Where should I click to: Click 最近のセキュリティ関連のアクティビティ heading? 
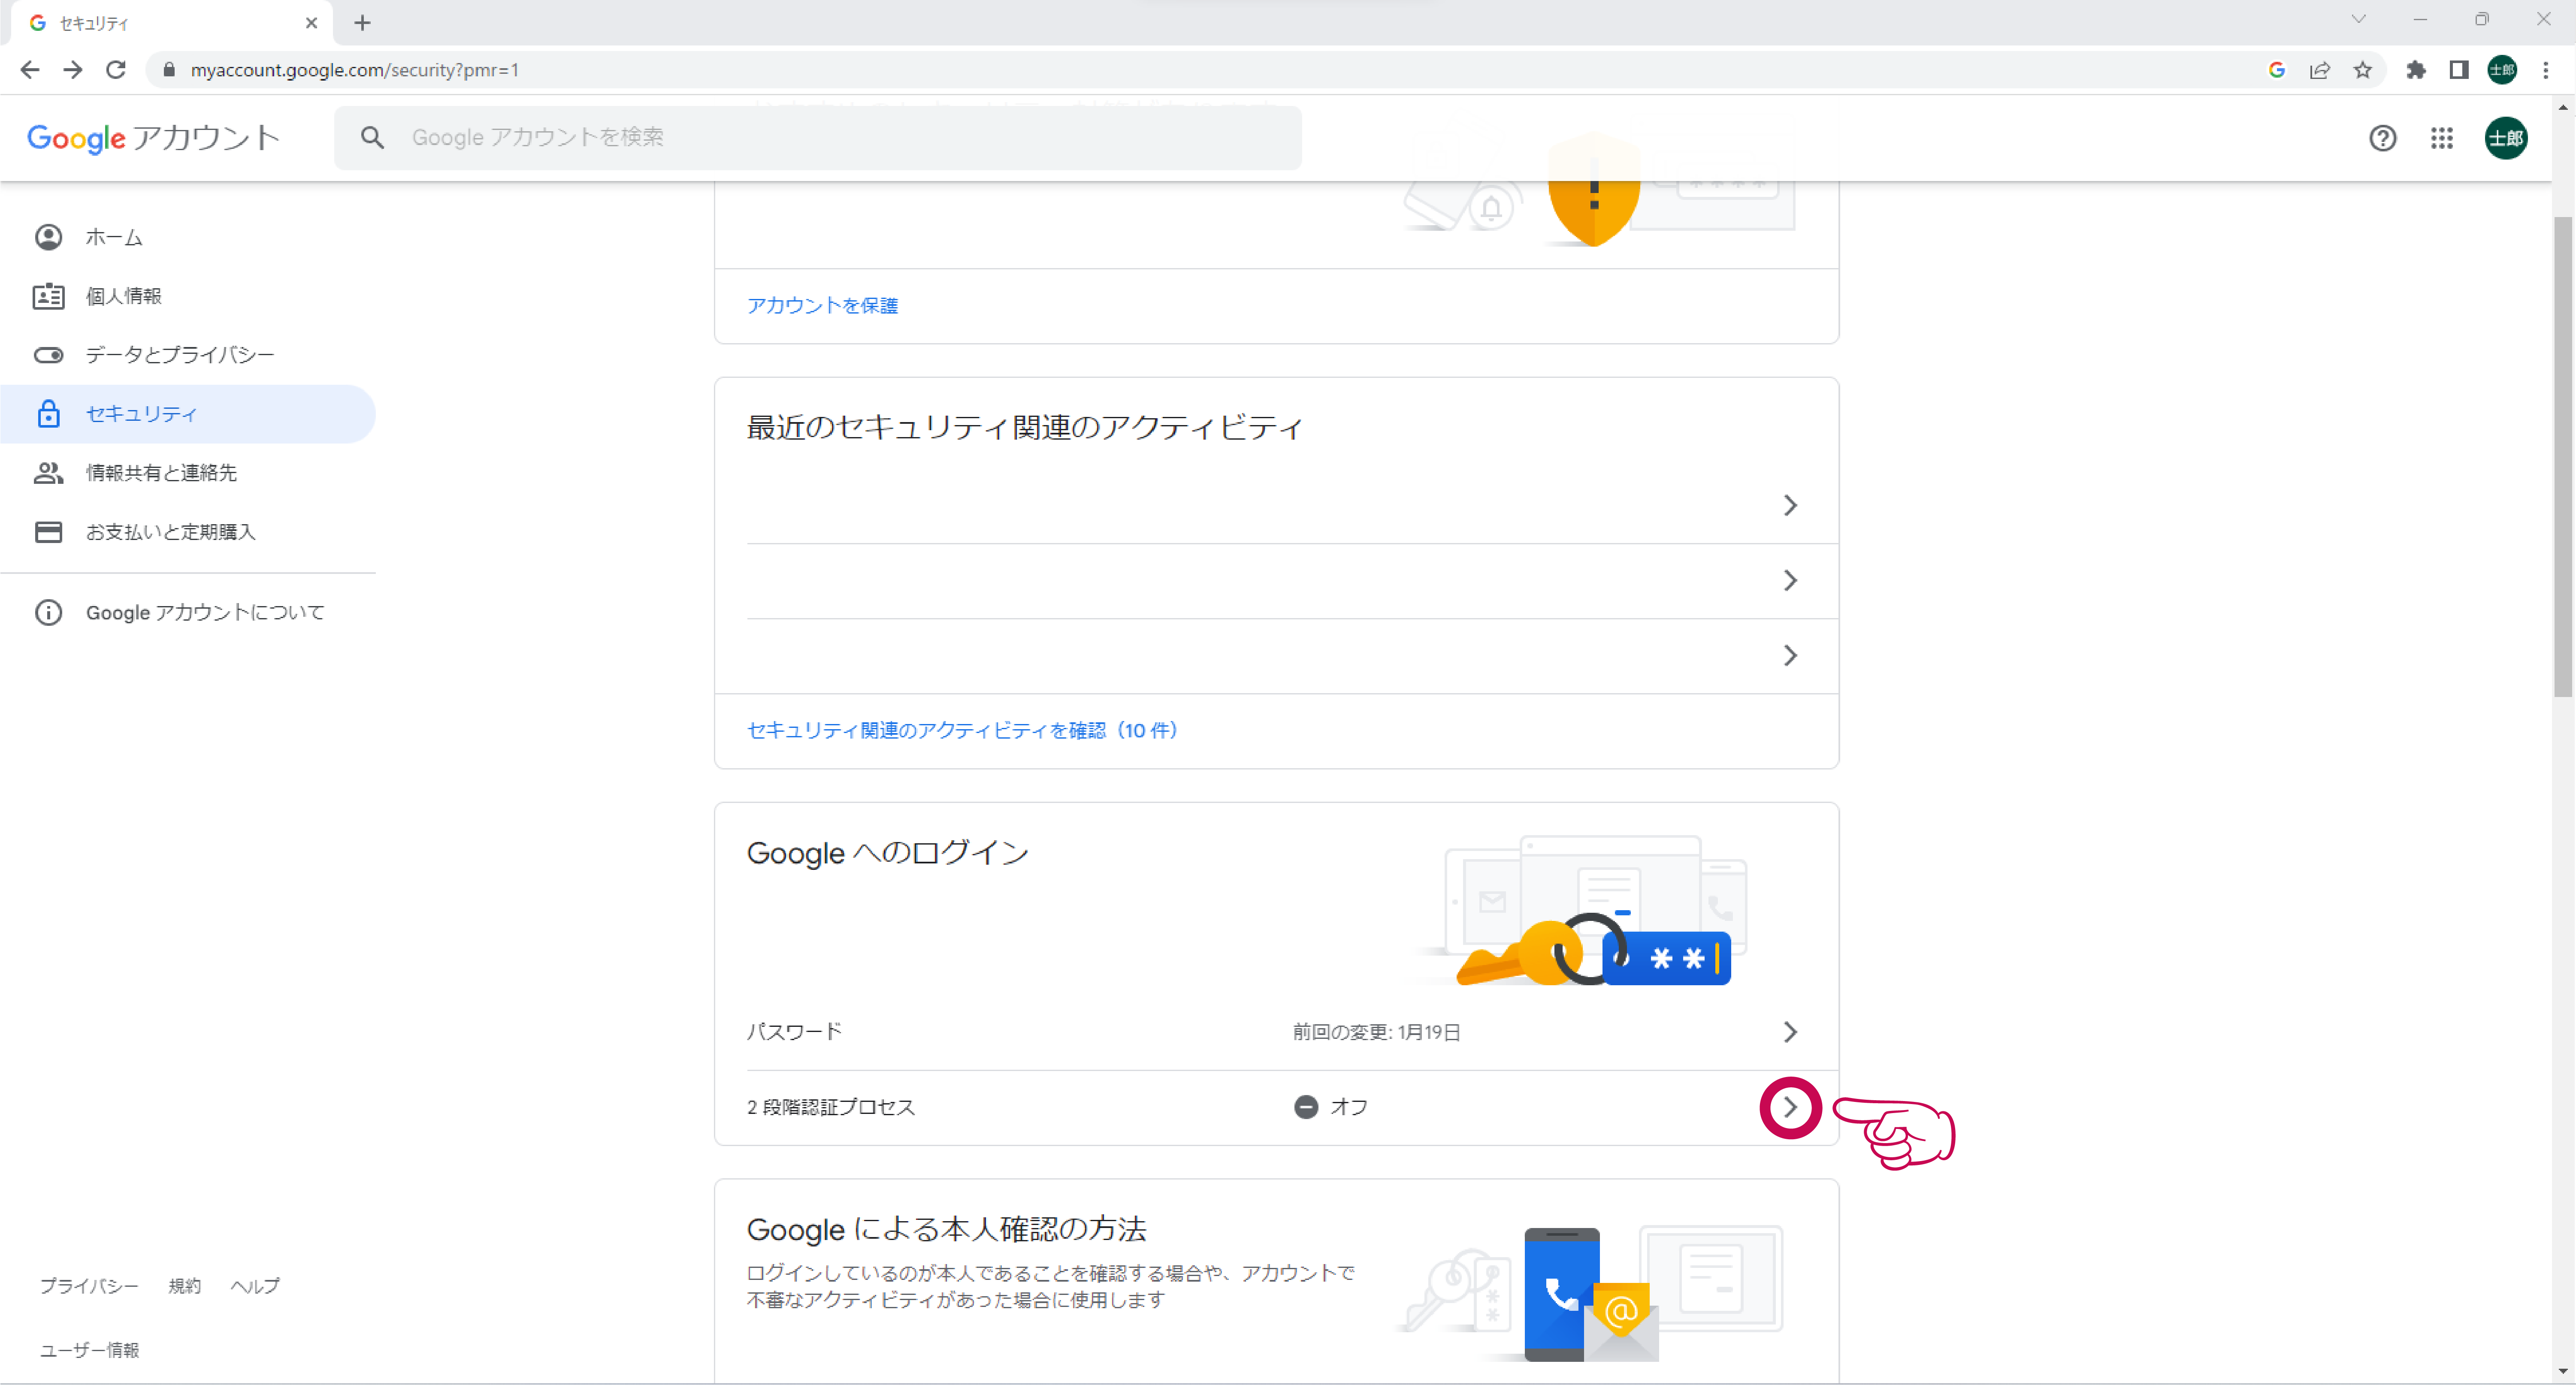pyautogui.click(x=1025, y=428)
